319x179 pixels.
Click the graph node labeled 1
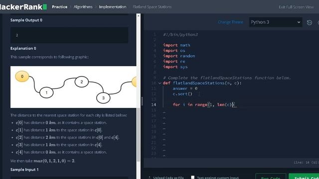tap(46, 93)
